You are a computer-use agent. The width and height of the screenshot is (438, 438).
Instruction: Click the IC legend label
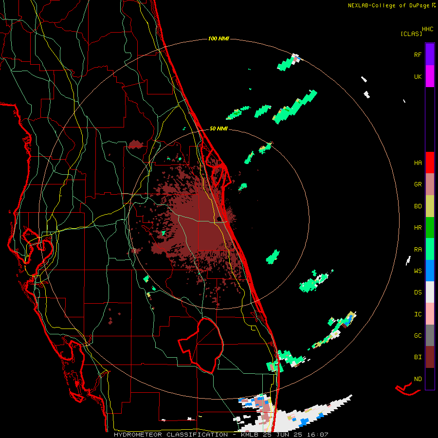(418, 314)
